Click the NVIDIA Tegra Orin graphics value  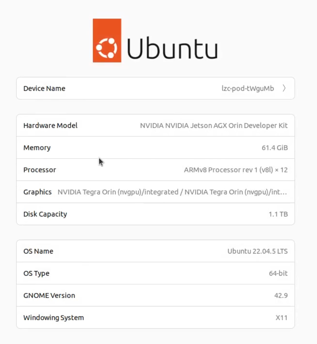click(x=172, y=192)
